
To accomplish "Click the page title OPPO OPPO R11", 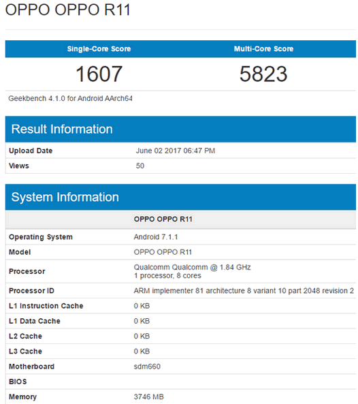I will coord(68,10).
